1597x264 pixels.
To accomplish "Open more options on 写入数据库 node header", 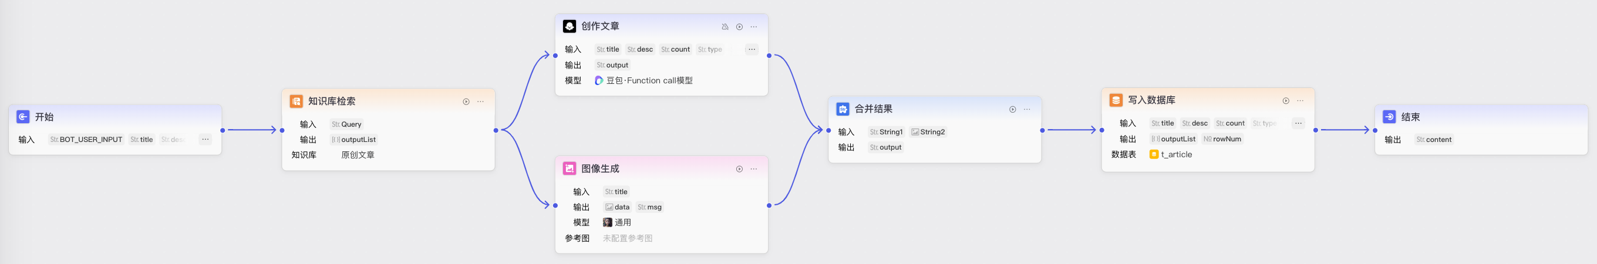I will point(1300,100).
